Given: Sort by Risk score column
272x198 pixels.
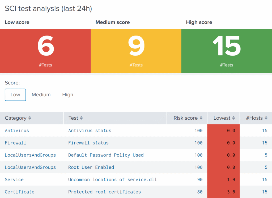Looking at the screenshot, I should coord(201,118).
